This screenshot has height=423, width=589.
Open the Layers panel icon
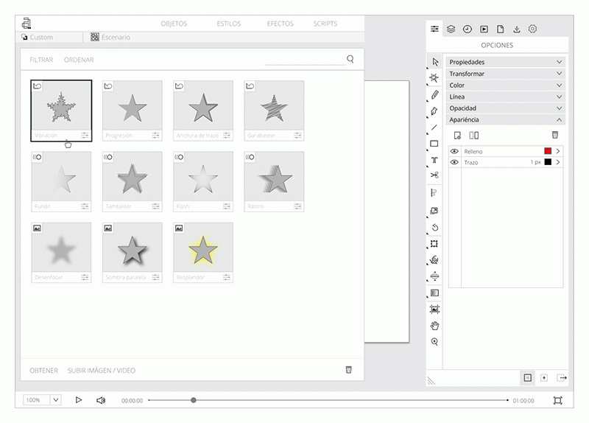coord(451,29)
